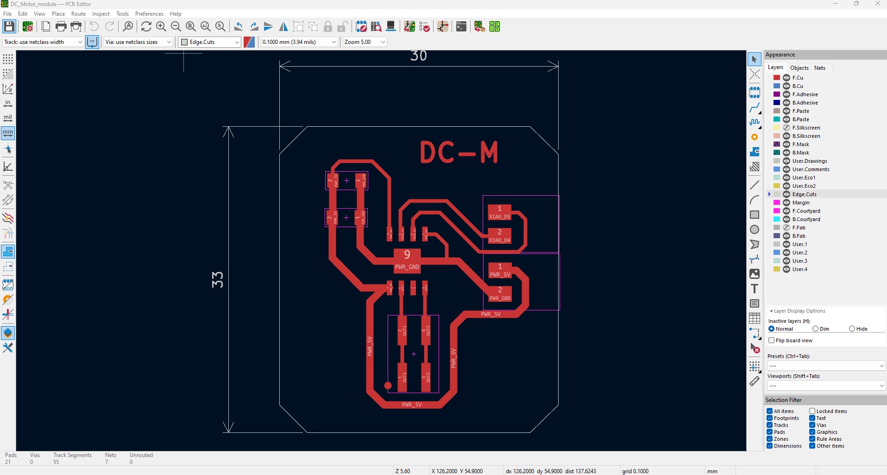Open the Zoom 5.00 dropdown

(365, 42)
